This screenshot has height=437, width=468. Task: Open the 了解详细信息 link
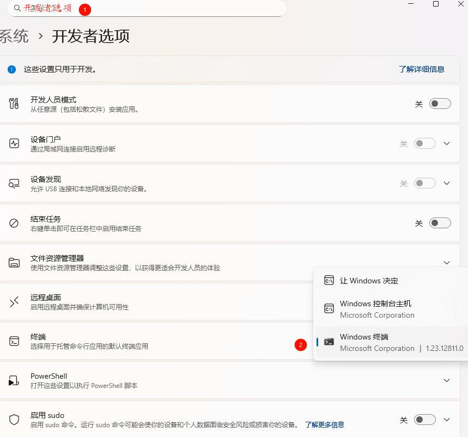click(x=421, y=69)
